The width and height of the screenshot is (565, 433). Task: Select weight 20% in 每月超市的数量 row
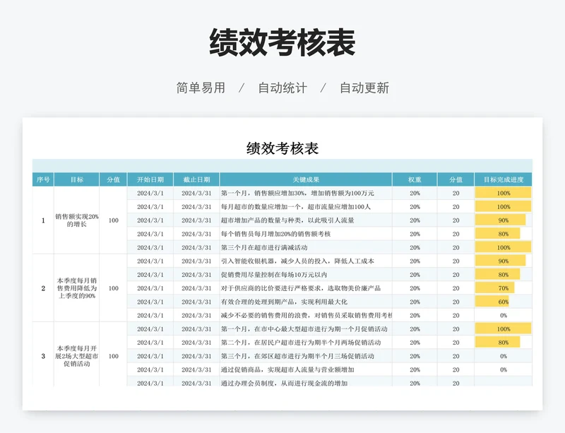click(415, 206)
